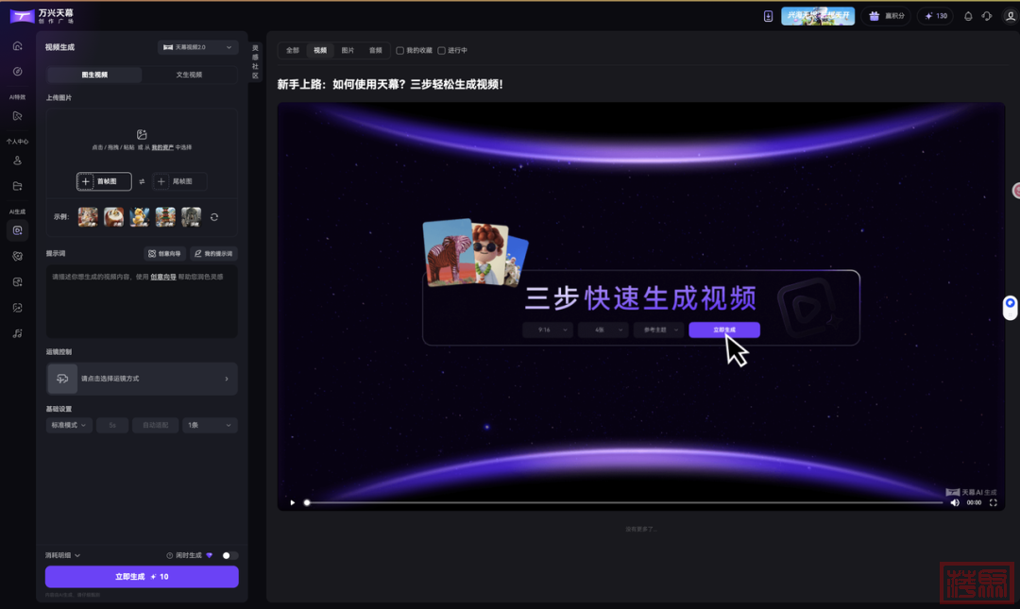Enable the 闲时生成 toggle switch
This screenshot has width=1020, height=609.
click(229, 555)
